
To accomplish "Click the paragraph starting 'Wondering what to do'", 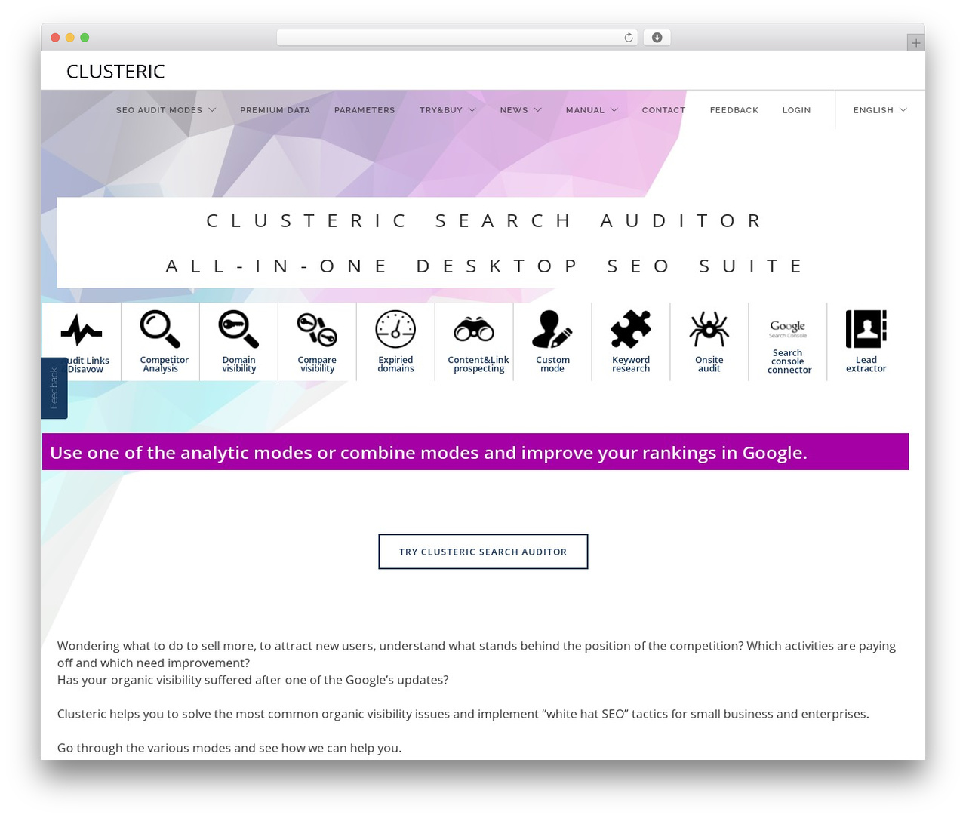I will [x=476, y=654].
